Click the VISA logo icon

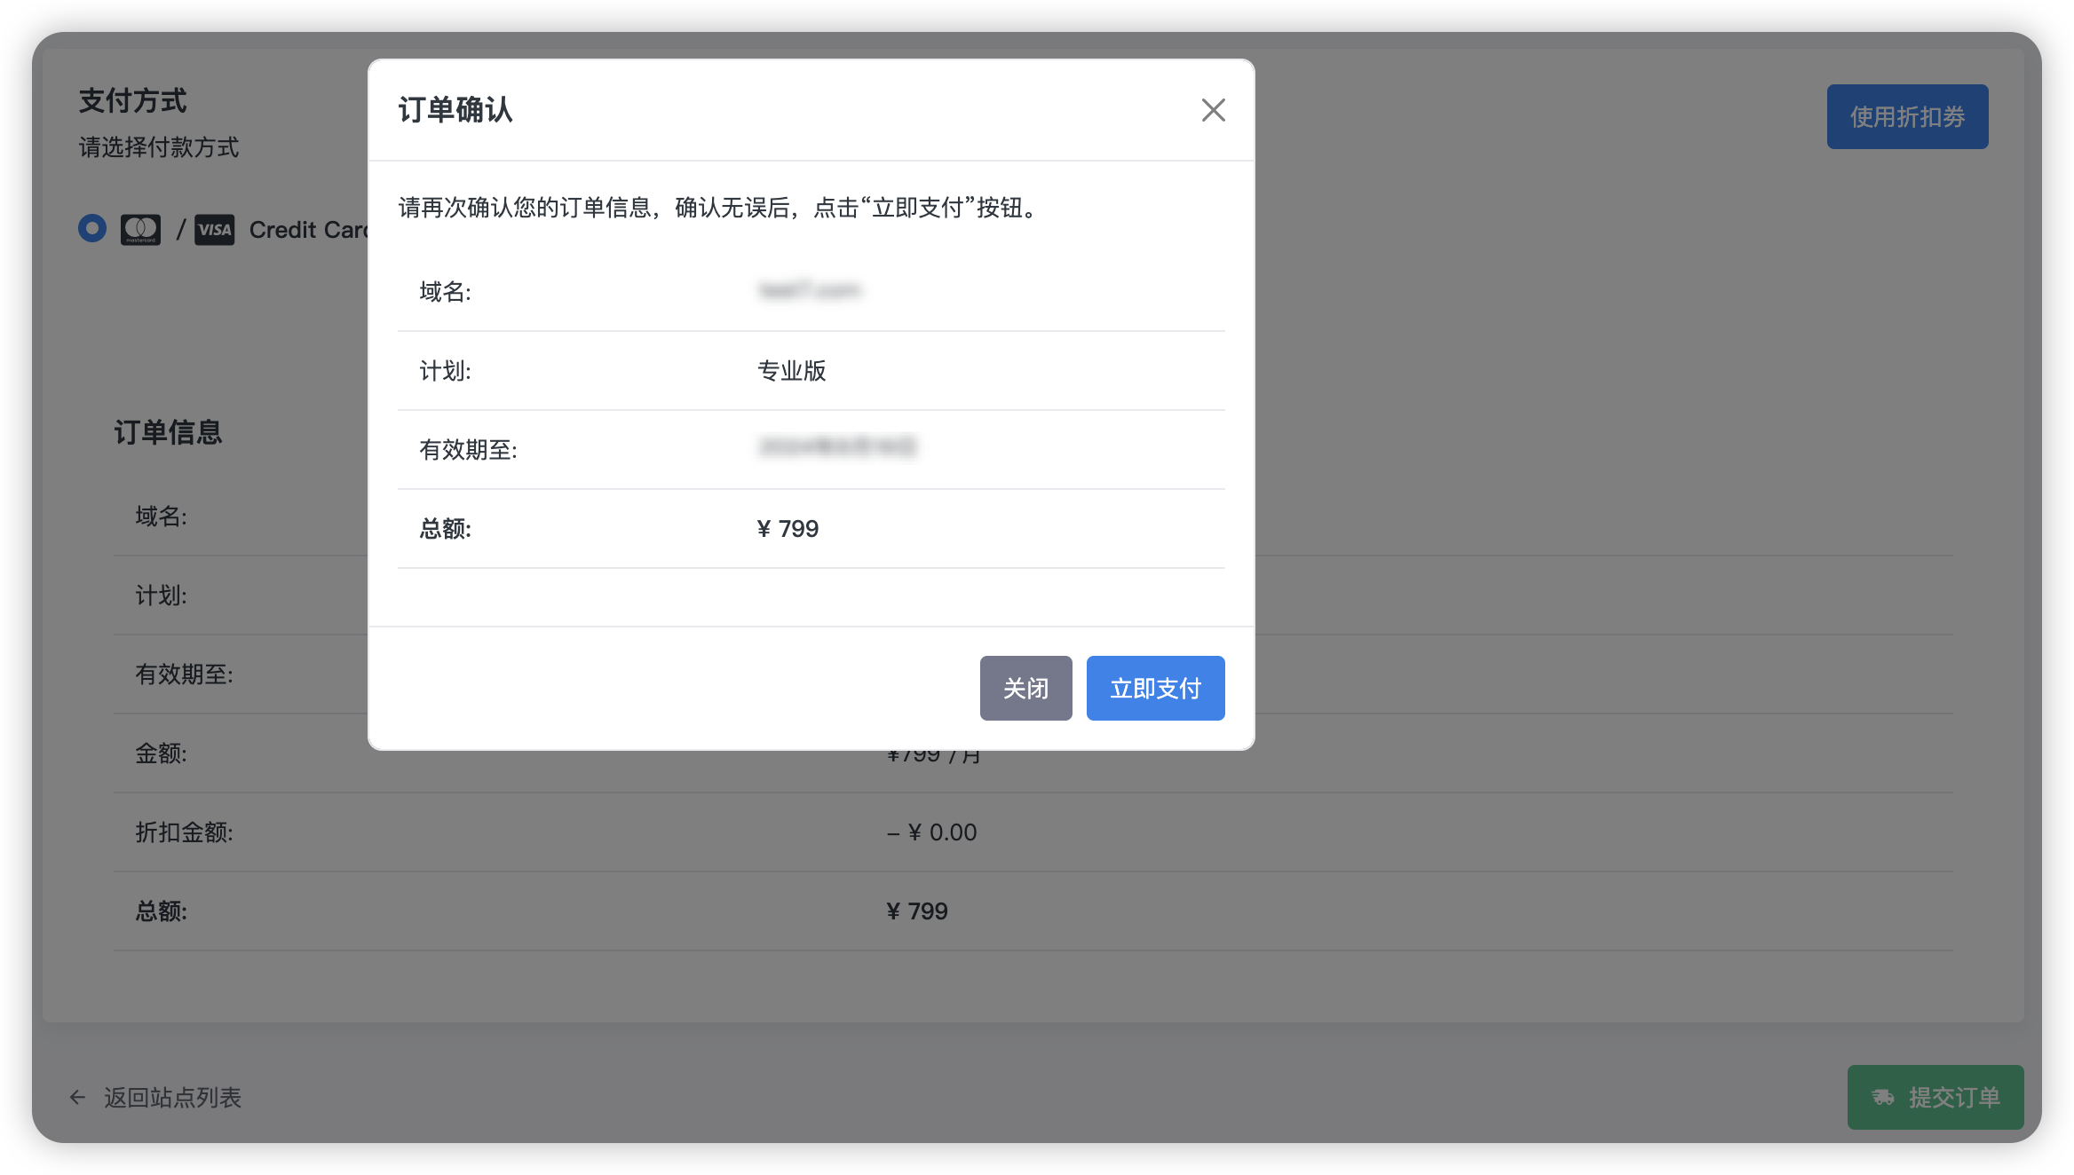tap(214, 230)
